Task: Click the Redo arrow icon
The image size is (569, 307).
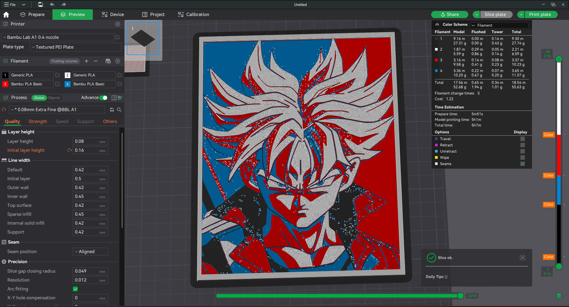Action: click(63, 4)
